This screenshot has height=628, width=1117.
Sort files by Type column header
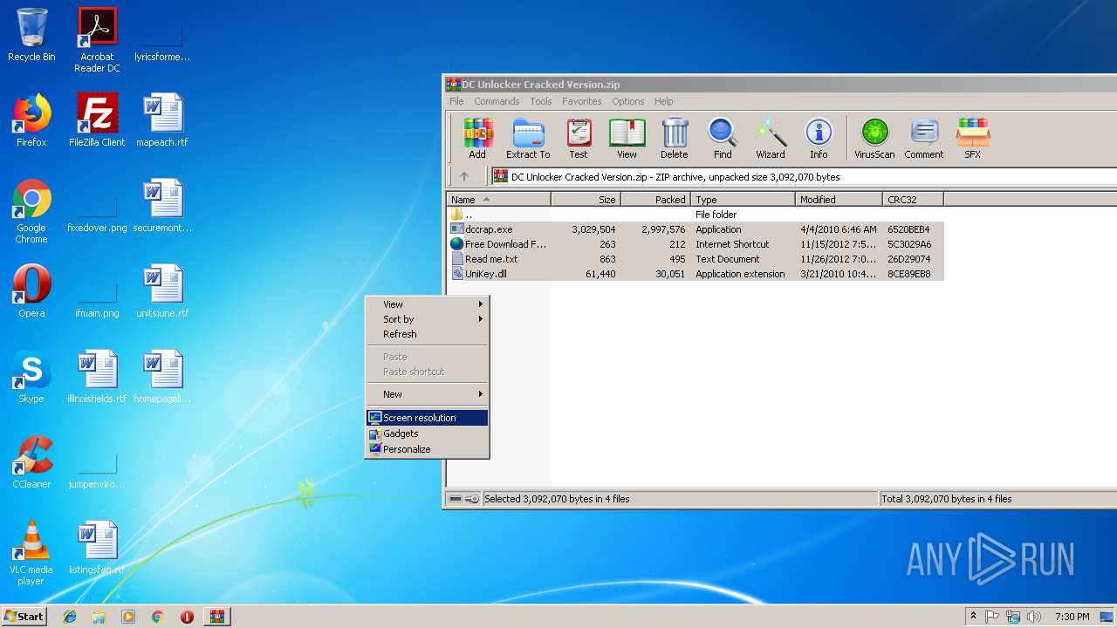tap(743, 200)
